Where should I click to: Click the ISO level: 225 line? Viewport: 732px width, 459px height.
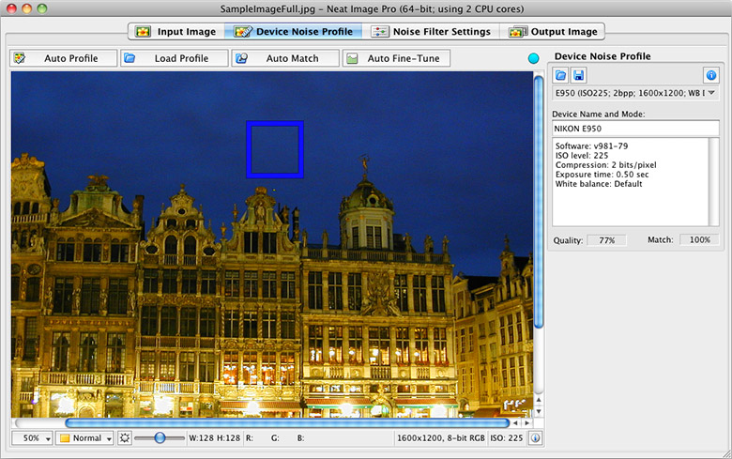(x=582, y=156)
